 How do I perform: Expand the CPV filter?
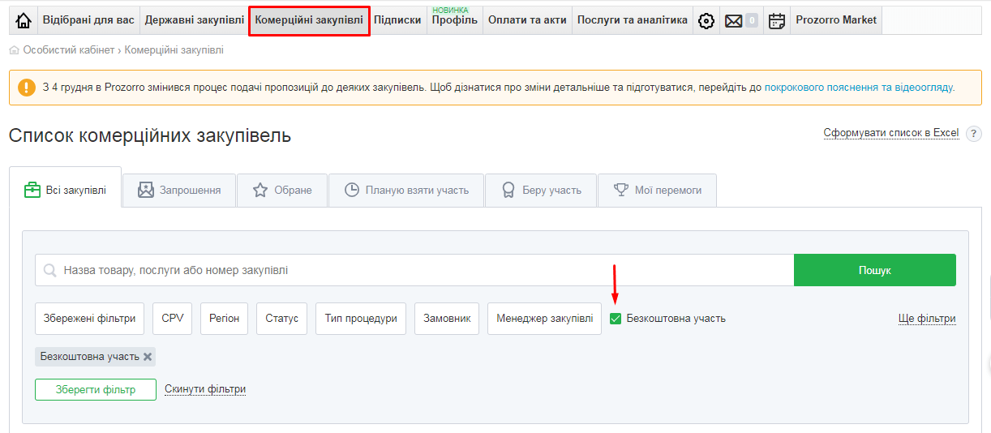[x=173, y=319]
